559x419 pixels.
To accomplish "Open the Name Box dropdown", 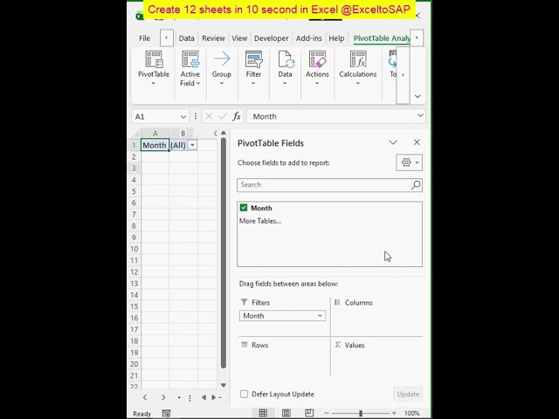I will pos(183,116).
